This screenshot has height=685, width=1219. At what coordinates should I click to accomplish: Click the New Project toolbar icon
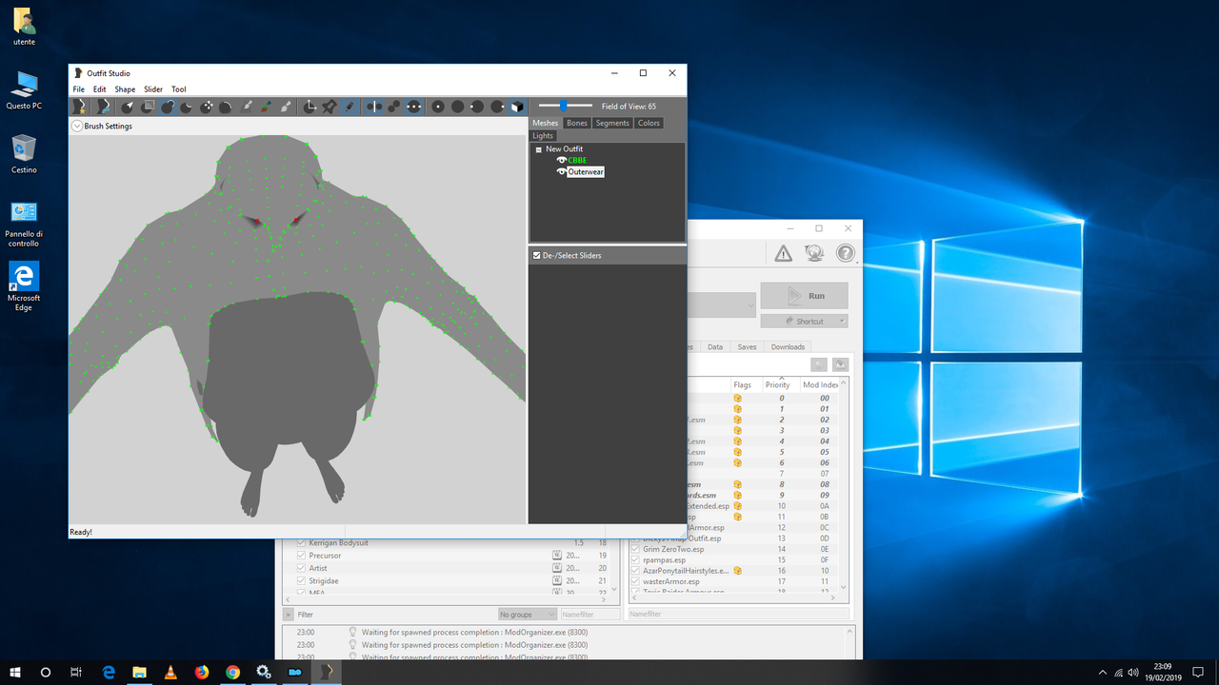pos(80,107)
